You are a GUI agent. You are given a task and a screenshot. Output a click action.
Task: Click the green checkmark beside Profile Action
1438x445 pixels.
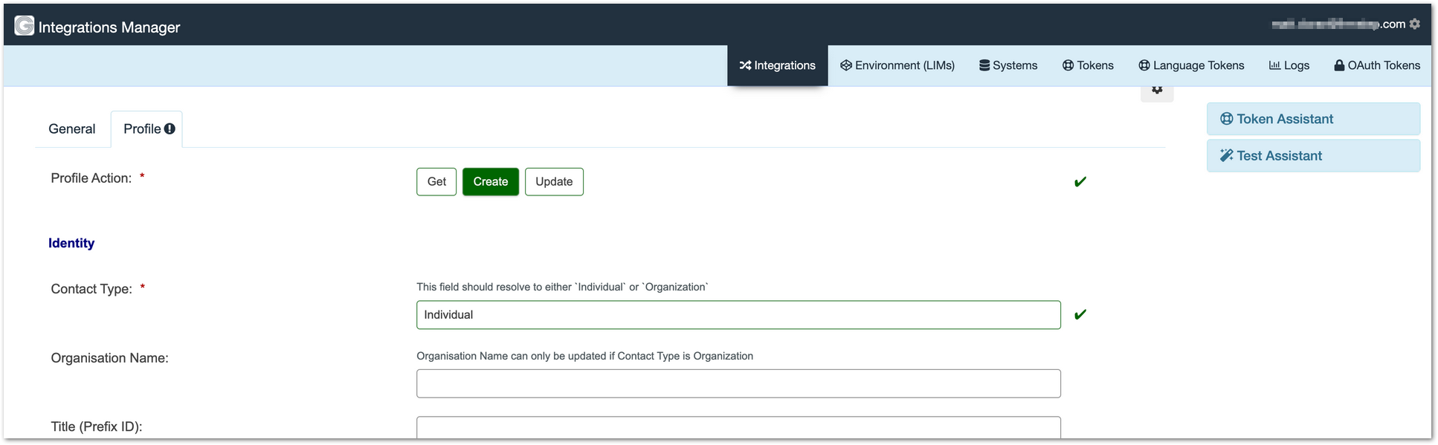click(1080, 182)
